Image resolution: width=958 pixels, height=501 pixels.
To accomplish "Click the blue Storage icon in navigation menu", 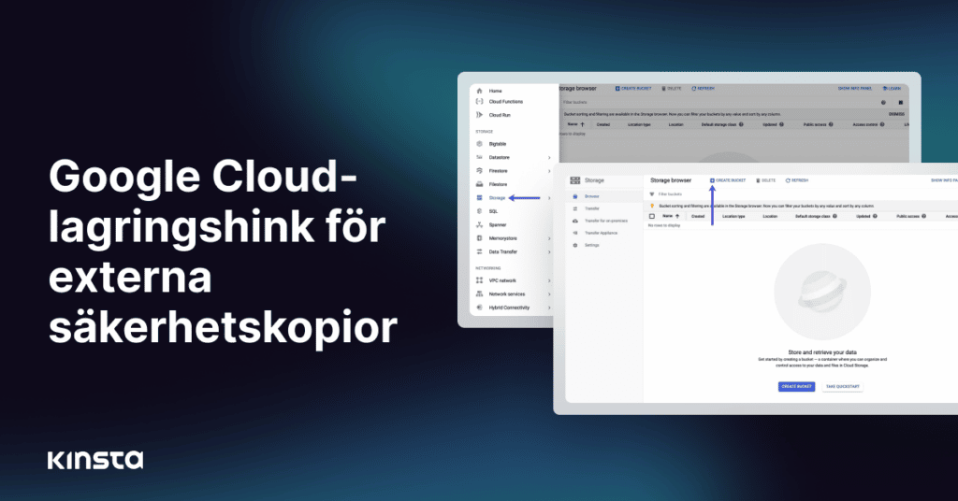I will tap(479, 198).
